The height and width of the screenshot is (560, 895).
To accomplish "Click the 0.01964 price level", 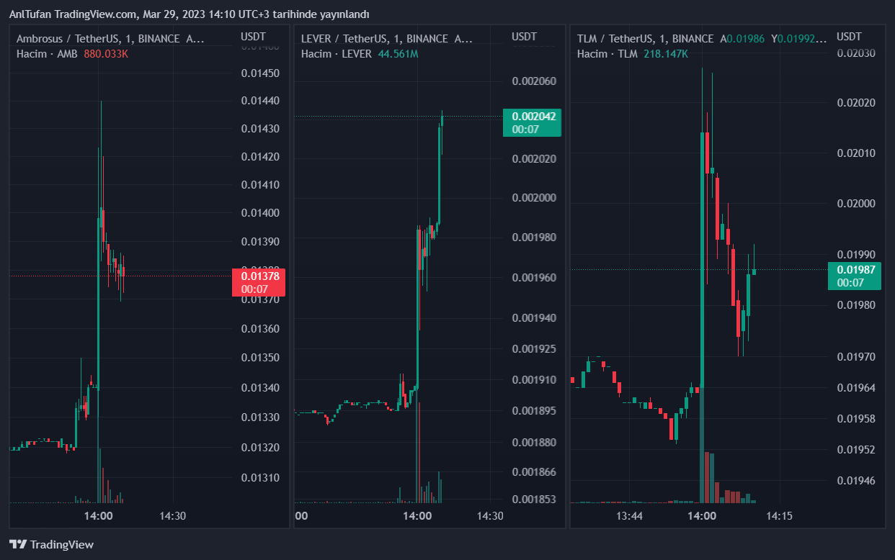I will click(856, 388).
